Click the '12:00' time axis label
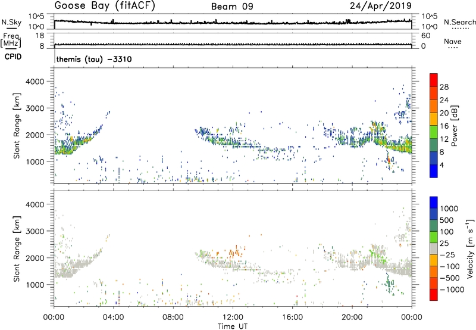Screen dimensions: 476x330 233,317
